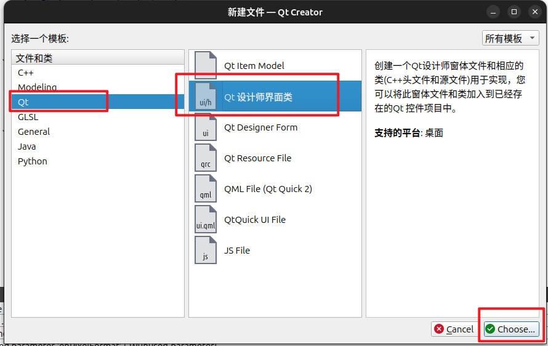The image size is (548, 346).
Task: Click the red cancel icon
Action: click(x=439, y=329)
